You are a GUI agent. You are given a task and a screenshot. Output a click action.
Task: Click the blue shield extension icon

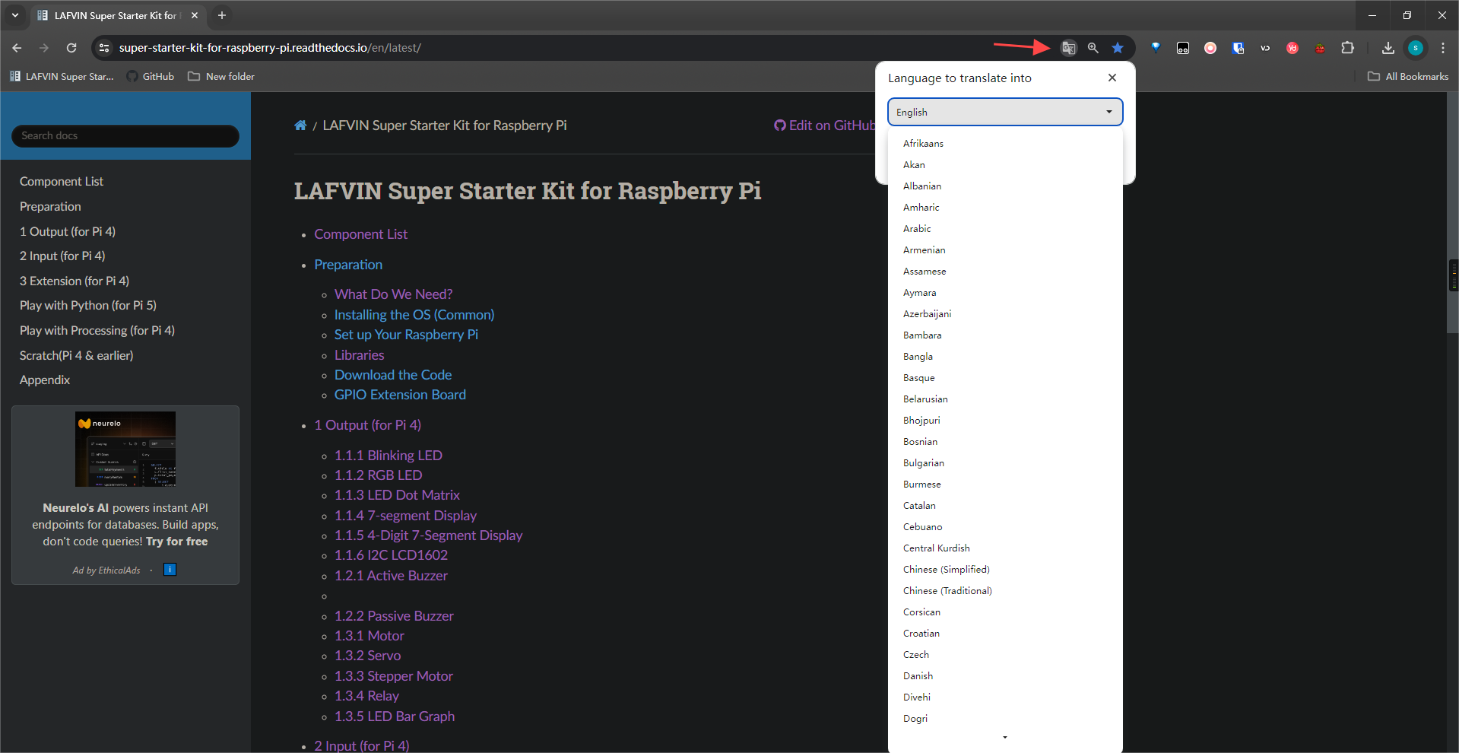tap(1238, 48)
